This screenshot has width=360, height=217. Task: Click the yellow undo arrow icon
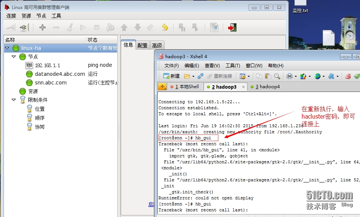tap(165, 28)
